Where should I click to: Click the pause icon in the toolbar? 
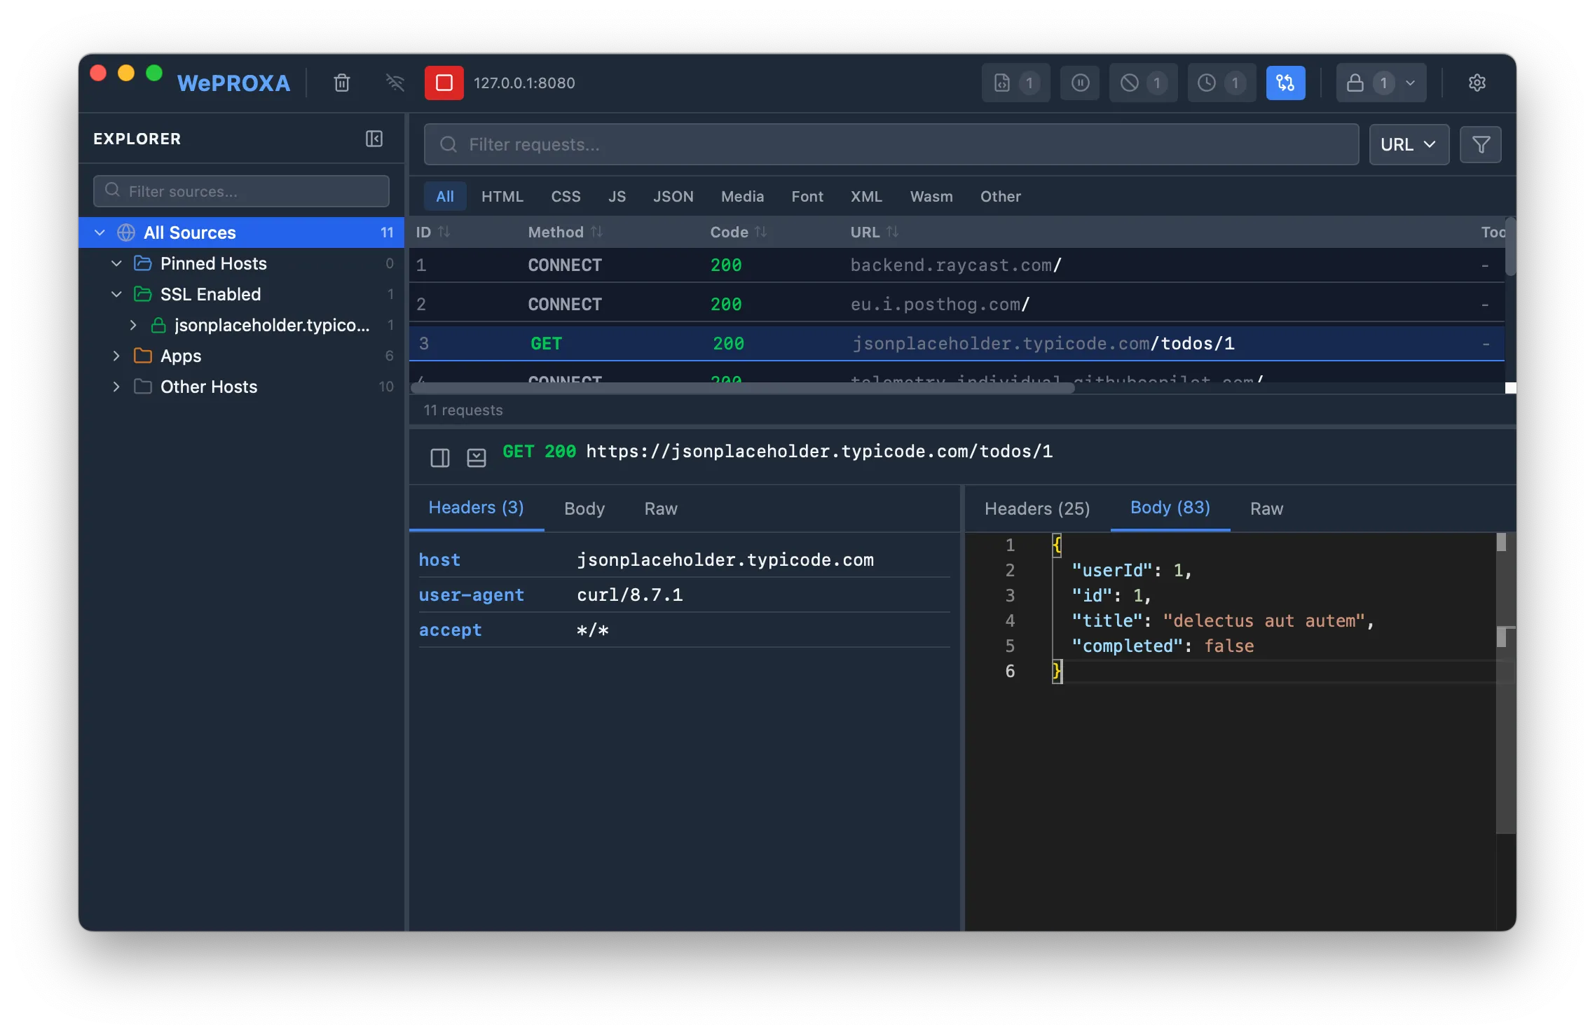tap(1080, 83)
